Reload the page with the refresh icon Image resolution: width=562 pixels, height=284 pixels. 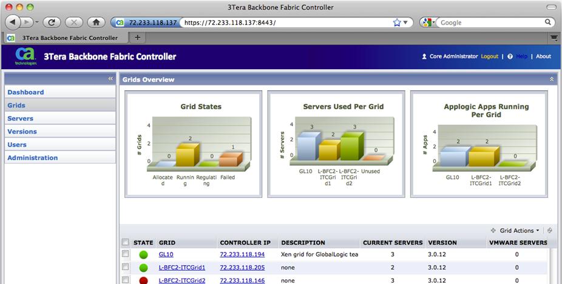coord(52,22)
